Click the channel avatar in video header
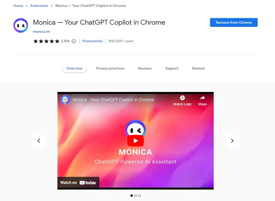The width and height of the screenshot is (275, 201). click(65, 99)
